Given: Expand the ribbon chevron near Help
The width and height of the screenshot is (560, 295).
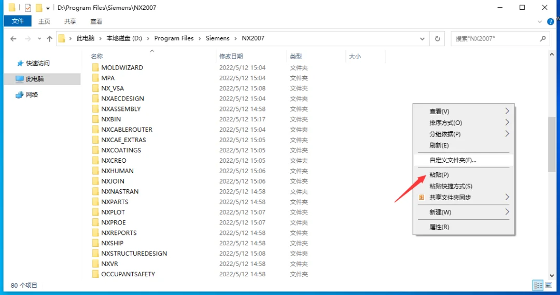Looking at the screenshot, I should 540,22.
